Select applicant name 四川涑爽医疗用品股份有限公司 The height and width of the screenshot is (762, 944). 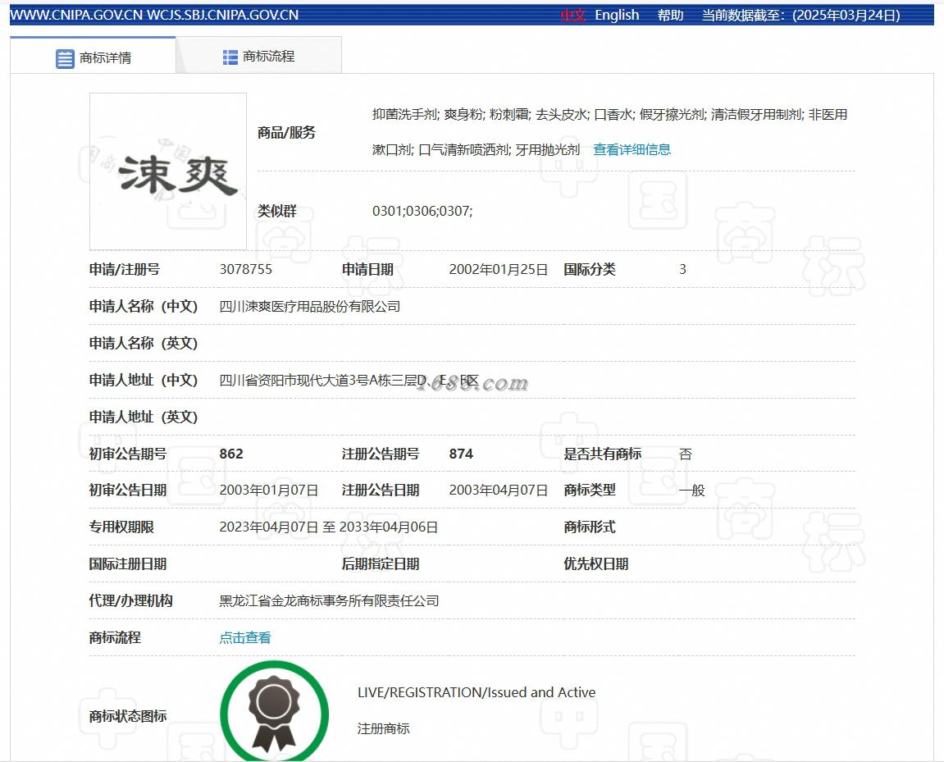[309, 307]
